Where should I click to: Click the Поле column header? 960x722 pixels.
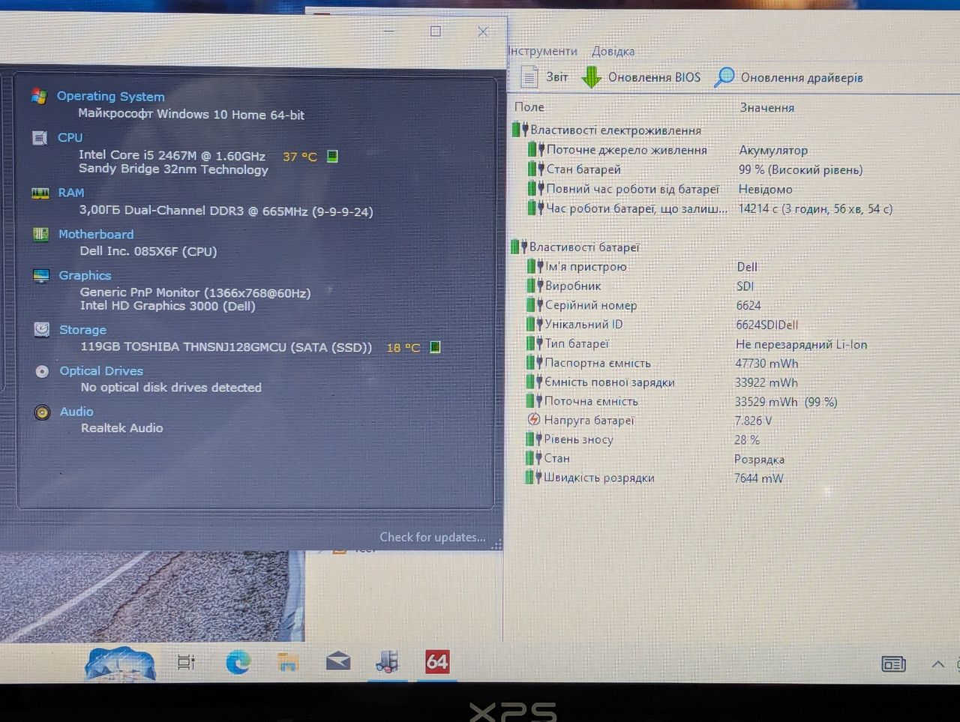(529, 107)
